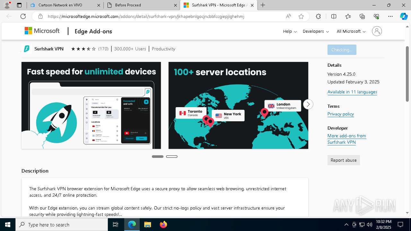Open the Favorites list icon
Image resolution: width=411 pixels, height=231 pixels.
point(348,16)
